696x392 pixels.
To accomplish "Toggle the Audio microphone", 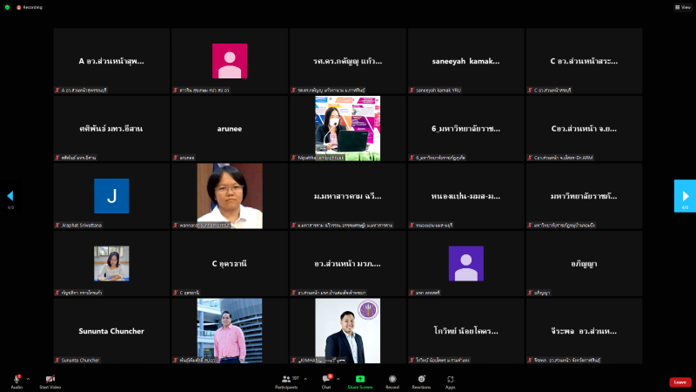I will click(x=17, y=381).
